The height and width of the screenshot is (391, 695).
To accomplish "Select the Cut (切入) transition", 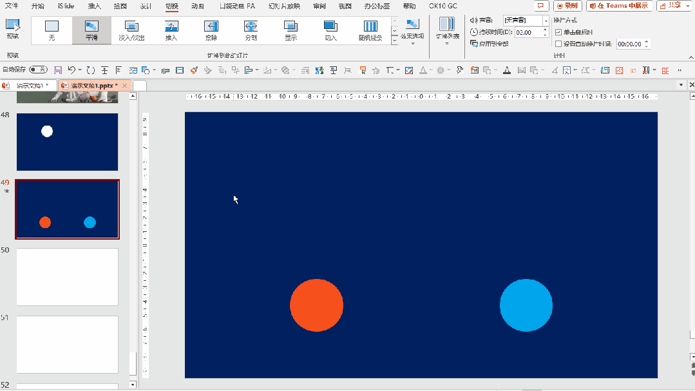I will [330, 30].
